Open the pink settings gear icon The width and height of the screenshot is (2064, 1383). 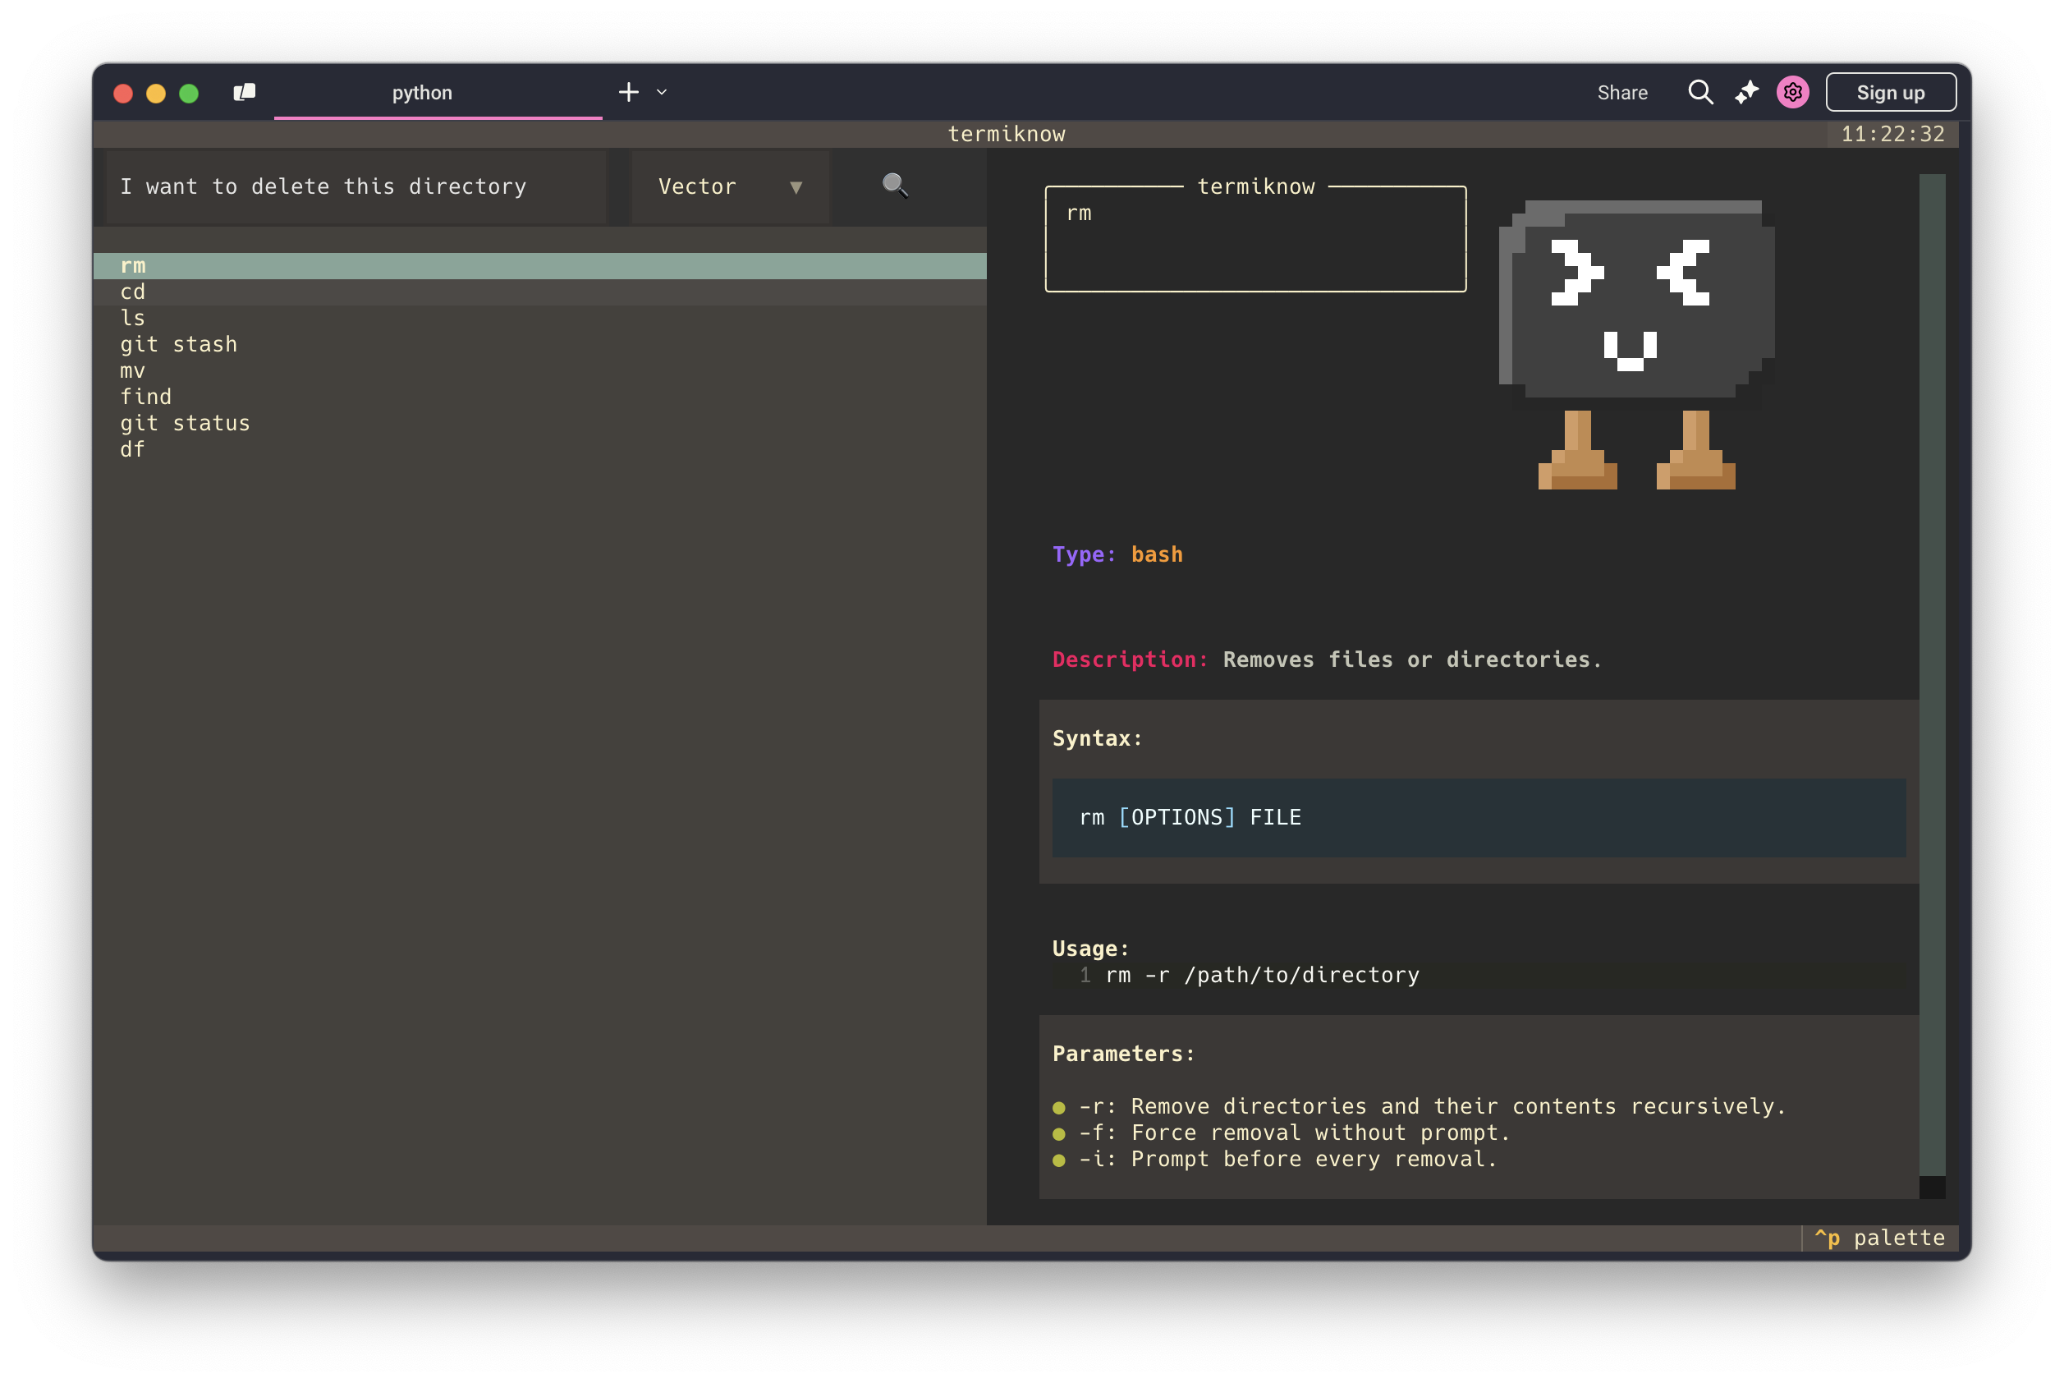pyautogui.click(x=1792, y=93)
